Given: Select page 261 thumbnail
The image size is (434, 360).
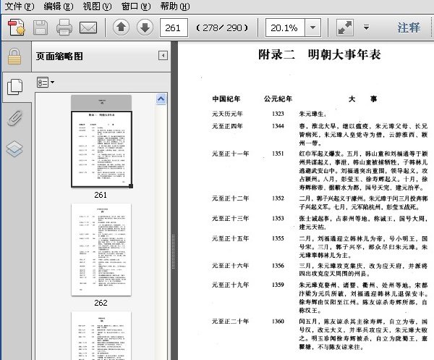Looking at the screenshot, I should pyautogui.click(x=101, y=149).
